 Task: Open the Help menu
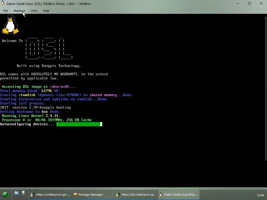[46, 11]
